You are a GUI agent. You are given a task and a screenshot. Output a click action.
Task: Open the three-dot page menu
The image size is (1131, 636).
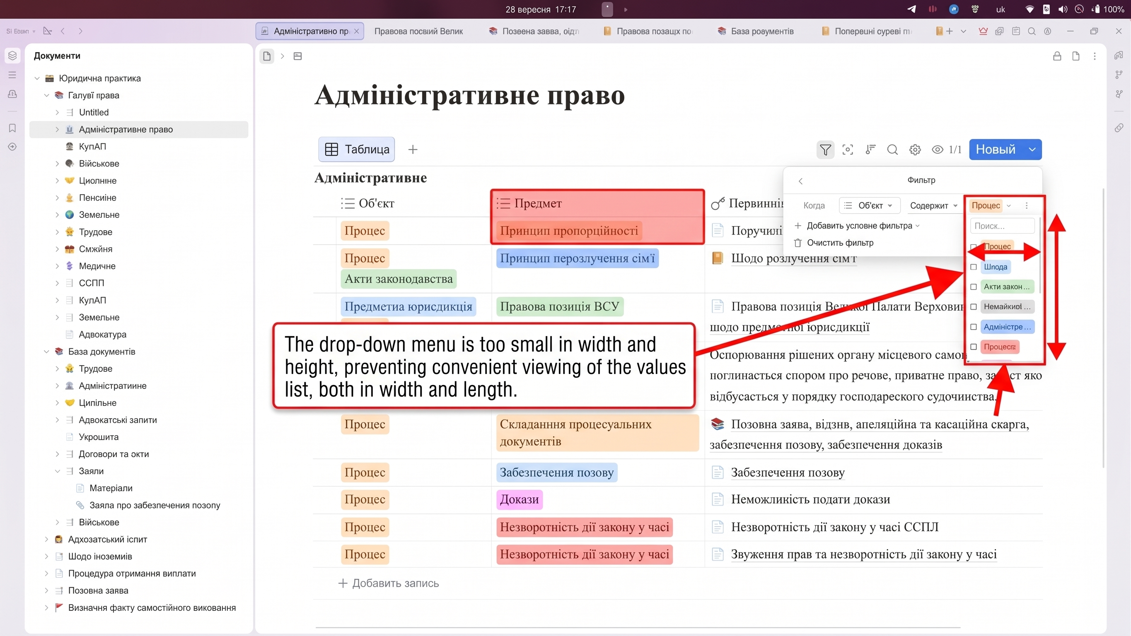1095,56
